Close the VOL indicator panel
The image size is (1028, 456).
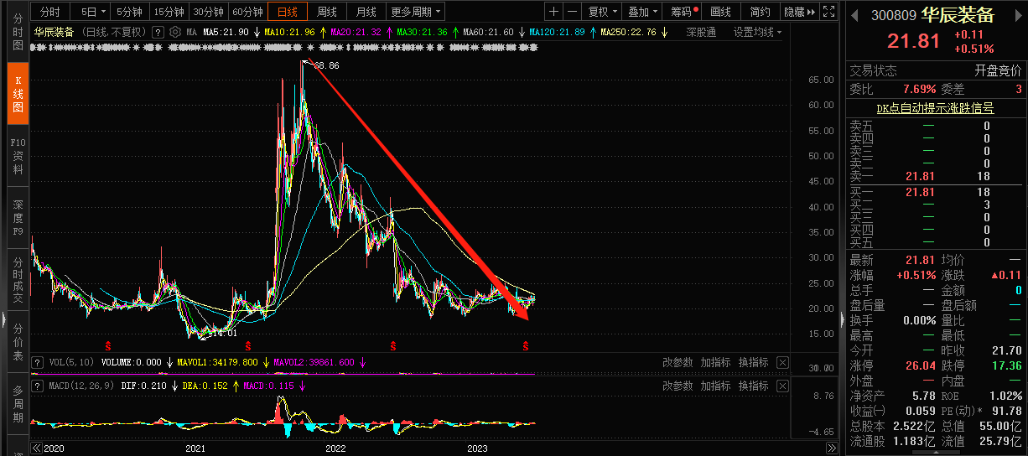[x=781, y=362]
